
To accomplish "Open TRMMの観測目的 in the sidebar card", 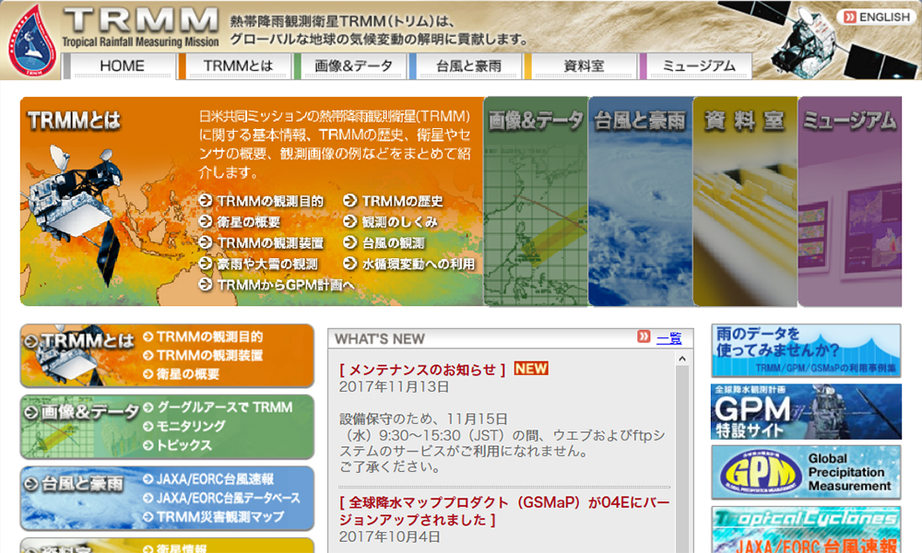I will 209,336.
